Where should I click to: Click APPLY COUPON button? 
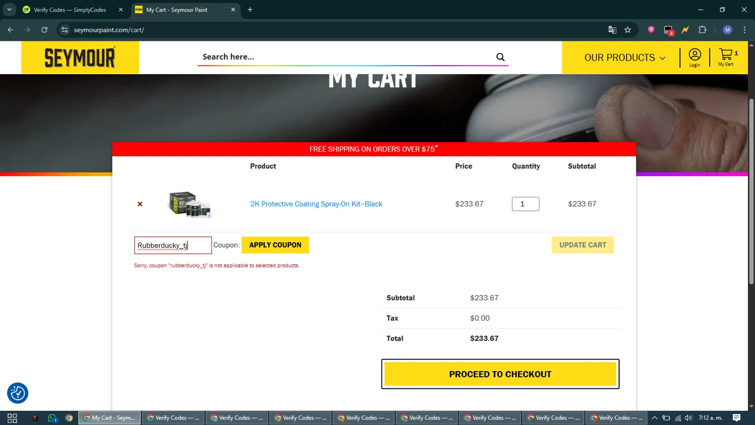[275, 245]
